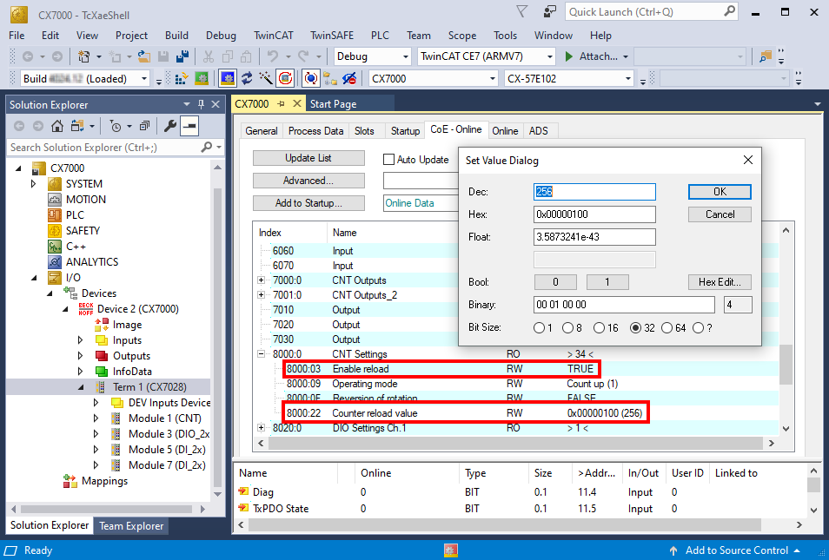Click Add to Source Control in status bar

[x=737, y=550]
